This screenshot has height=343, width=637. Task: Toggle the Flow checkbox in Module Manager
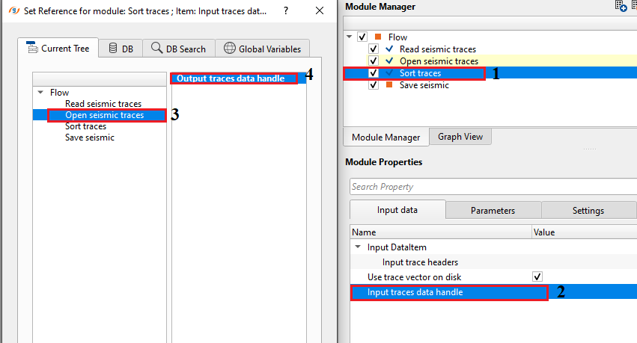[x=363, y=37]
